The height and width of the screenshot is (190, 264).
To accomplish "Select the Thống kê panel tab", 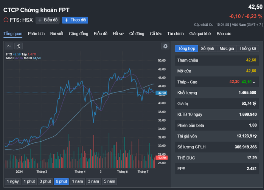I will click(248, 49).
